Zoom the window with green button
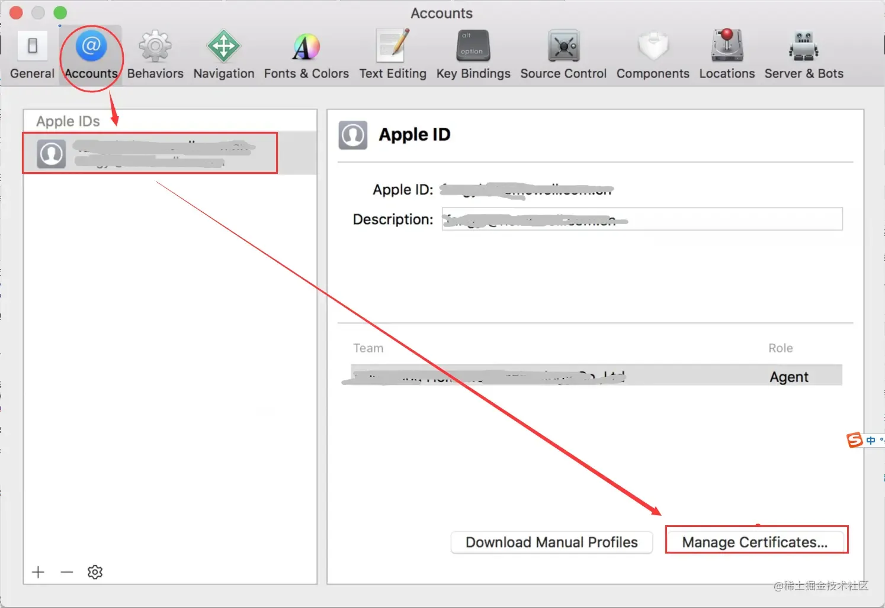This screenshot has width=885, height=608. click(x=60, y=12)
